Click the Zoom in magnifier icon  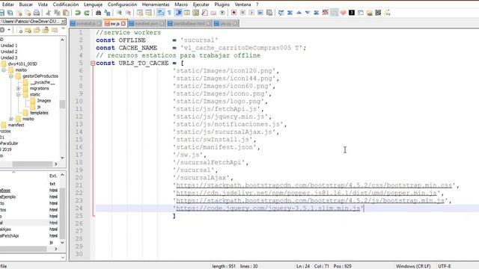click(x=119, y=13)
